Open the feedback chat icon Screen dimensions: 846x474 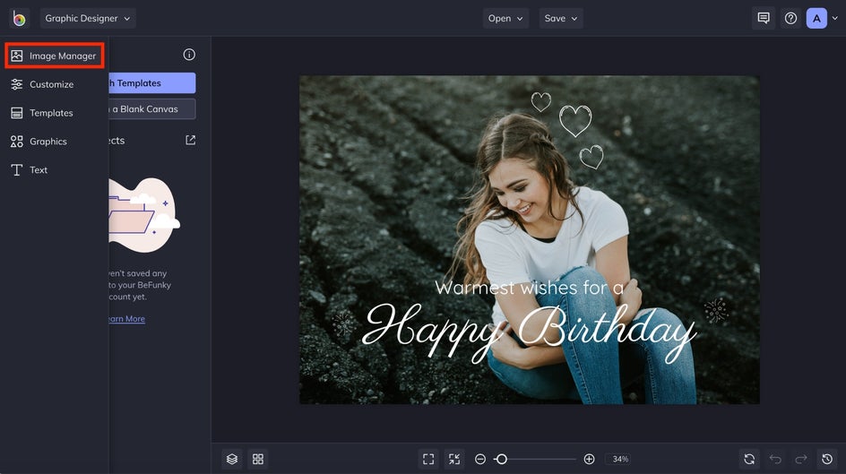[x=764, y=18]
